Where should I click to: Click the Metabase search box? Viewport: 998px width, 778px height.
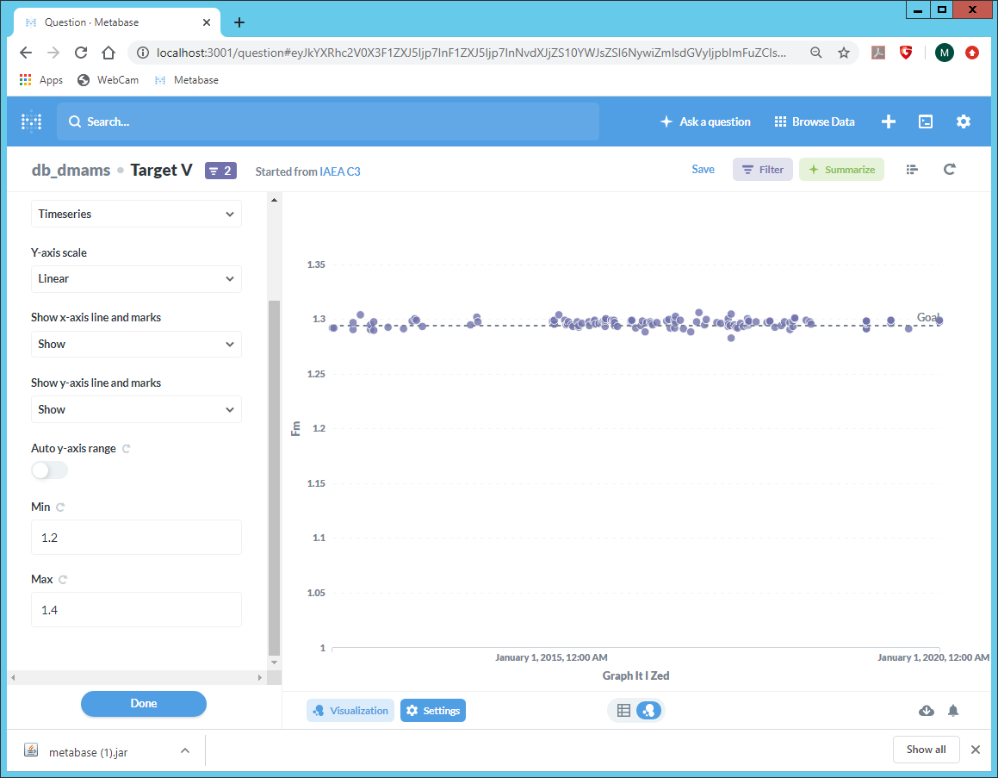(x=328, y=121)
